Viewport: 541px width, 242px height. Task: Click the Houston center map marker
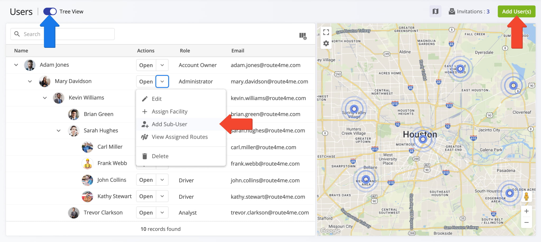tap(423, 139)
